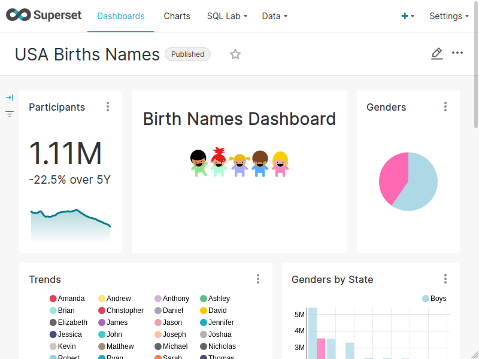This screenshot has width=479, height=359.
Task: Expand the filter bar with the arrow icon
Action: click(x=9, y=97)
